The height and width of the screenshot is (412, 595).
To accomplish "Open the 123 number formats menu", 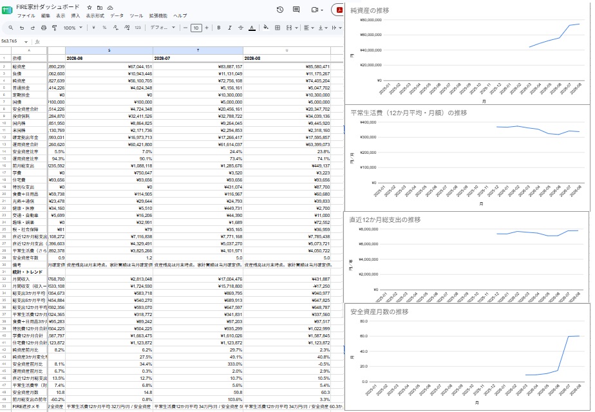I will [x=138, y=28].
